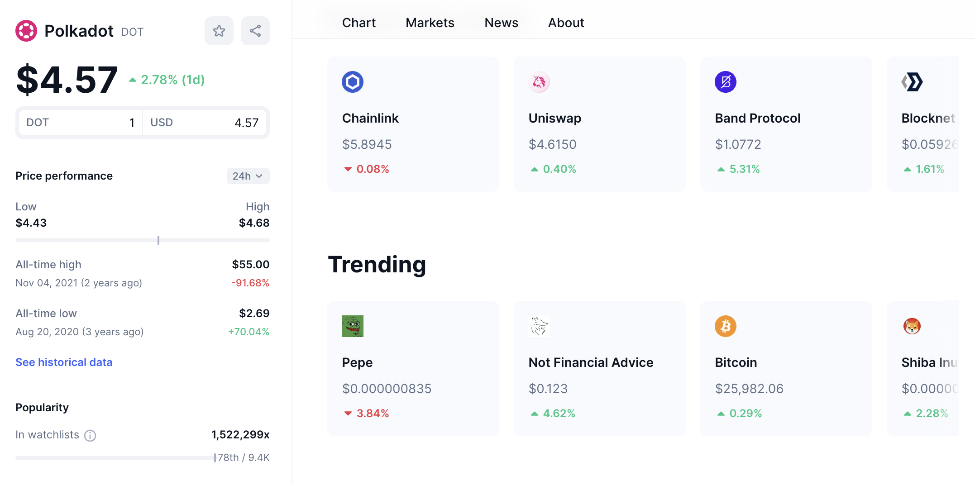Open the Uniswap coin card title
This screenshot has height=485, width=975.
click(x=555, y=118)
